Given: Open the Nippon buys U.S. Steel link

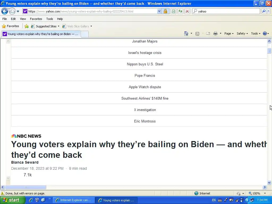Looking at the screenshot, I should click(x=145, y=64).
